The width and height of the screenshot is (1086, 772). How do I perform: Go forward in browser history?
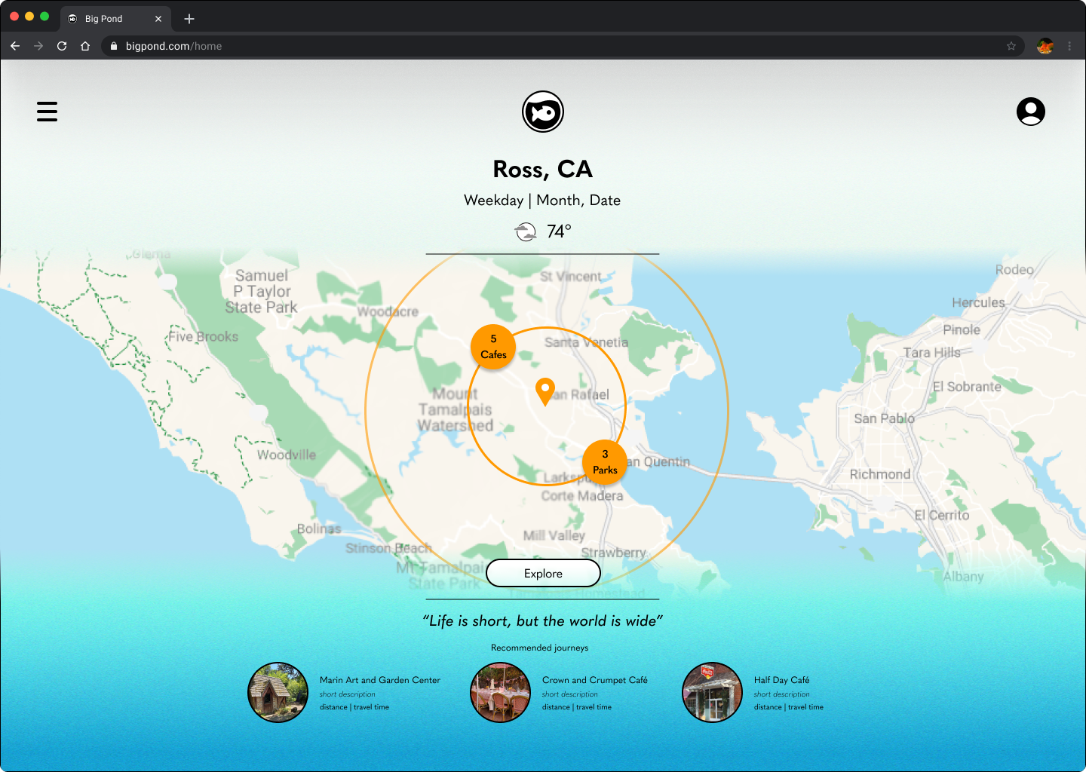38,46
